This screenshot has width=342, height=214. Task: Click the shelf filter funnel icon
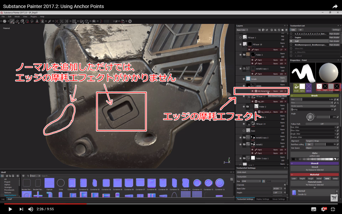click(24, 176)
